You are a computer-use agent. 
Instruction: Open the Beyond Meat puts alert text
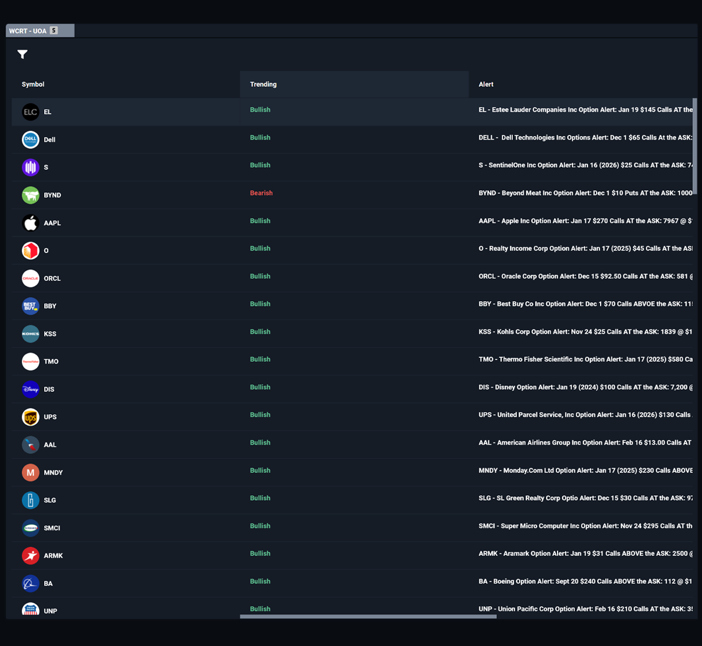tap(585, 193)
